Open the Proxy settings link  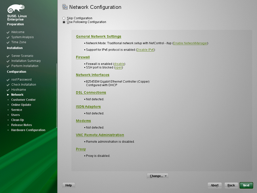pyautogui.click(x=81, y=149)
